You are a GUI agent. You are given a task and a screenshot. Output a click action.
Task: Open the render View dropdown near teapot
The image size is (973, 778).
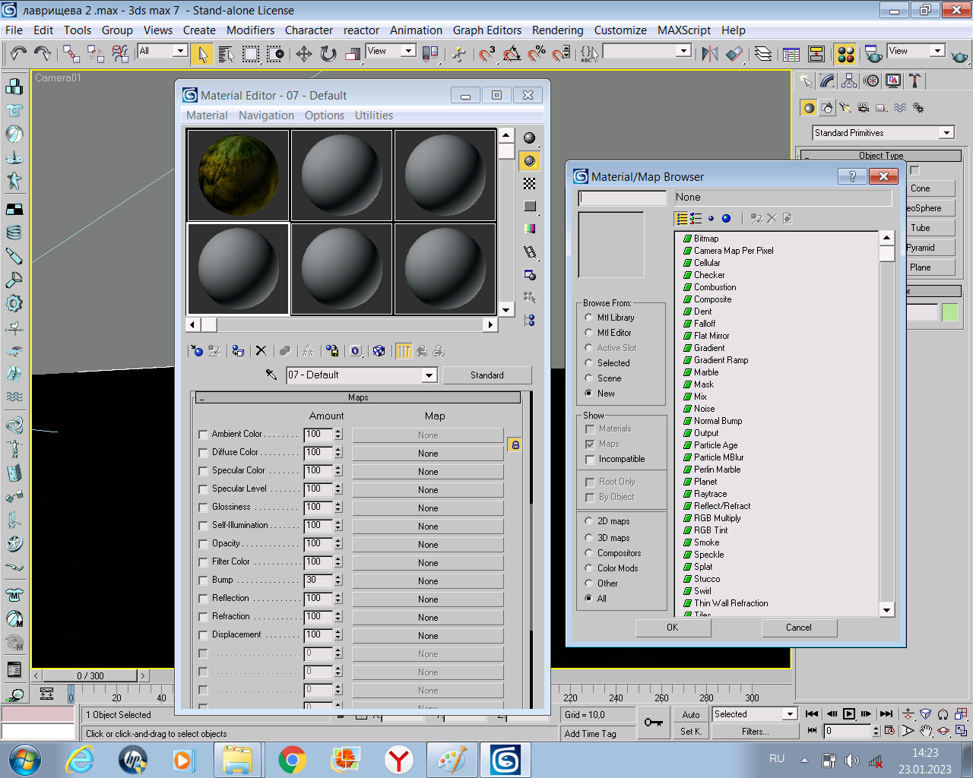click(x=937, y=51)
